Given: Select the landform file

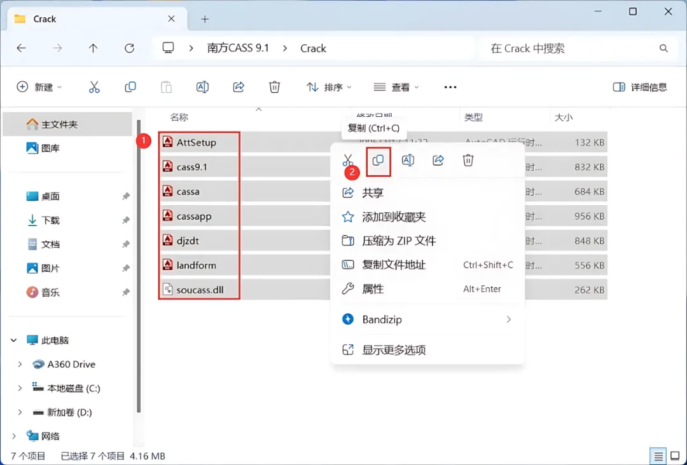Looking at the screenshot, I should tap(197, 265).
